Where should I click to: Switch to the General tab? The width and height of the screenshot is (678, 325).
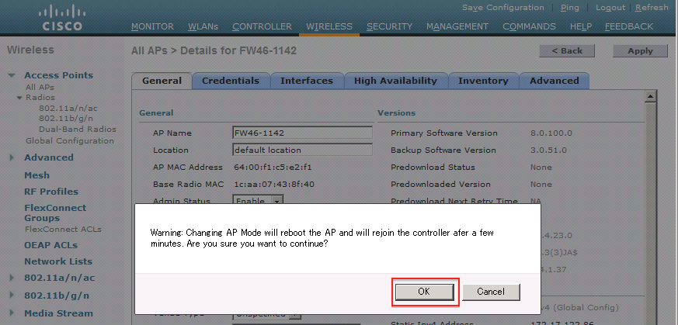162,81
